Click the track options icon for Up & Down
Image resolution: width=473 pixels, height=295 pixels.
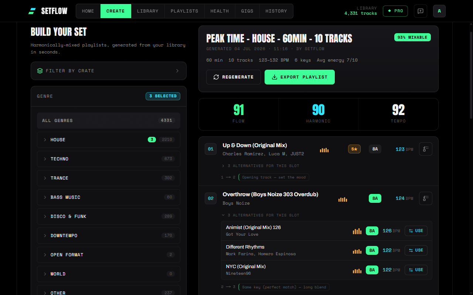(426, 149)
